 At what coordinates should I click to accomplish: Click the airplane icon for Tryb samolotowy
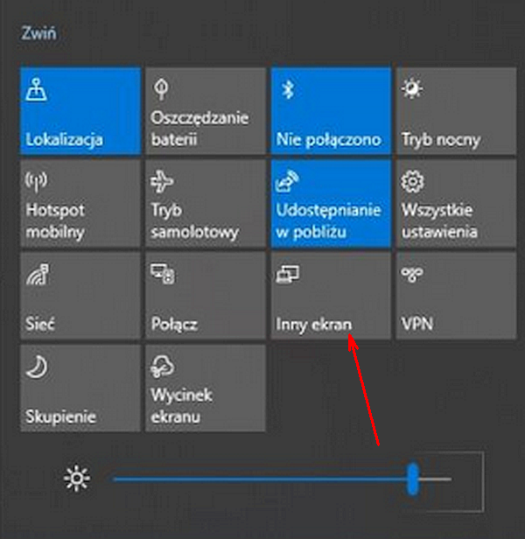162,181
